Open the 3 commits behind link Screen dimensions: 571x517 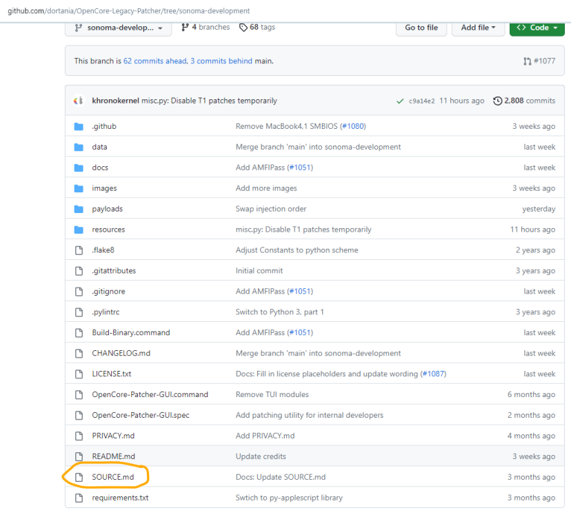[221, 61]
